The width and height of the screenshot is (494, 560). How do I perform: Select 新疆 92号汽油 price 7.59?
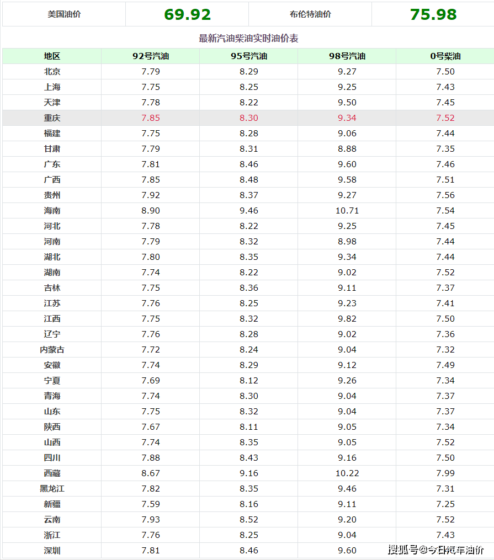tap(150, 504)
